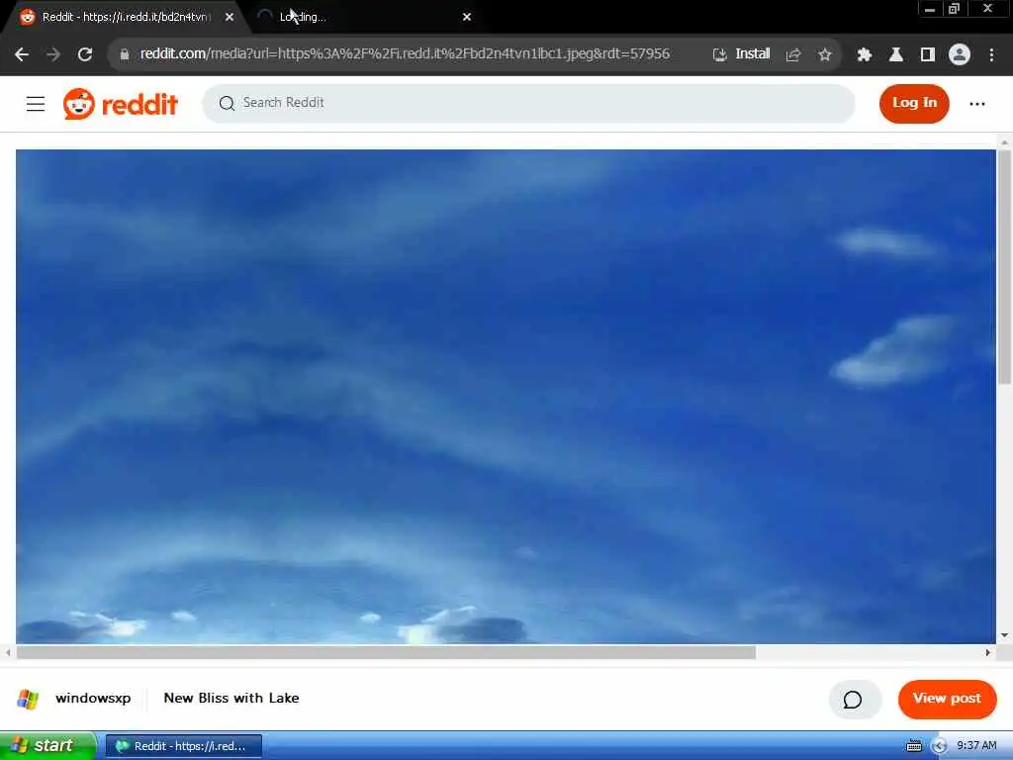Viewport: 1013px width, 760px height.
Task: Go back to the previous page
Action: 22,54
